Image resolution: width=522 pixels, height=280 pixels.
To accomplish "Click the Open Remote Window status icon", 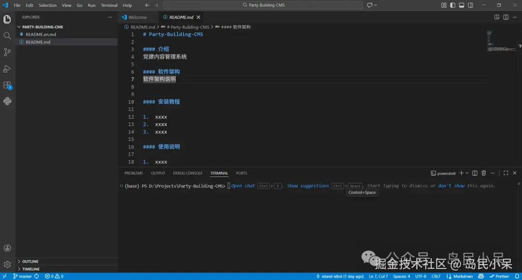I will [5, 276].
